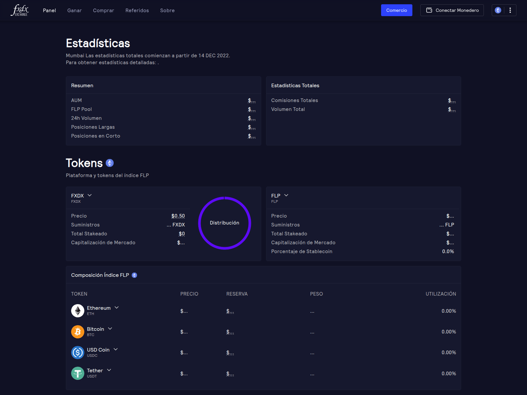Click the FLP Pool value in Resumen
The width and height of the screenshot is (527, 395).
pyautogui.click(x=252, y=109)
